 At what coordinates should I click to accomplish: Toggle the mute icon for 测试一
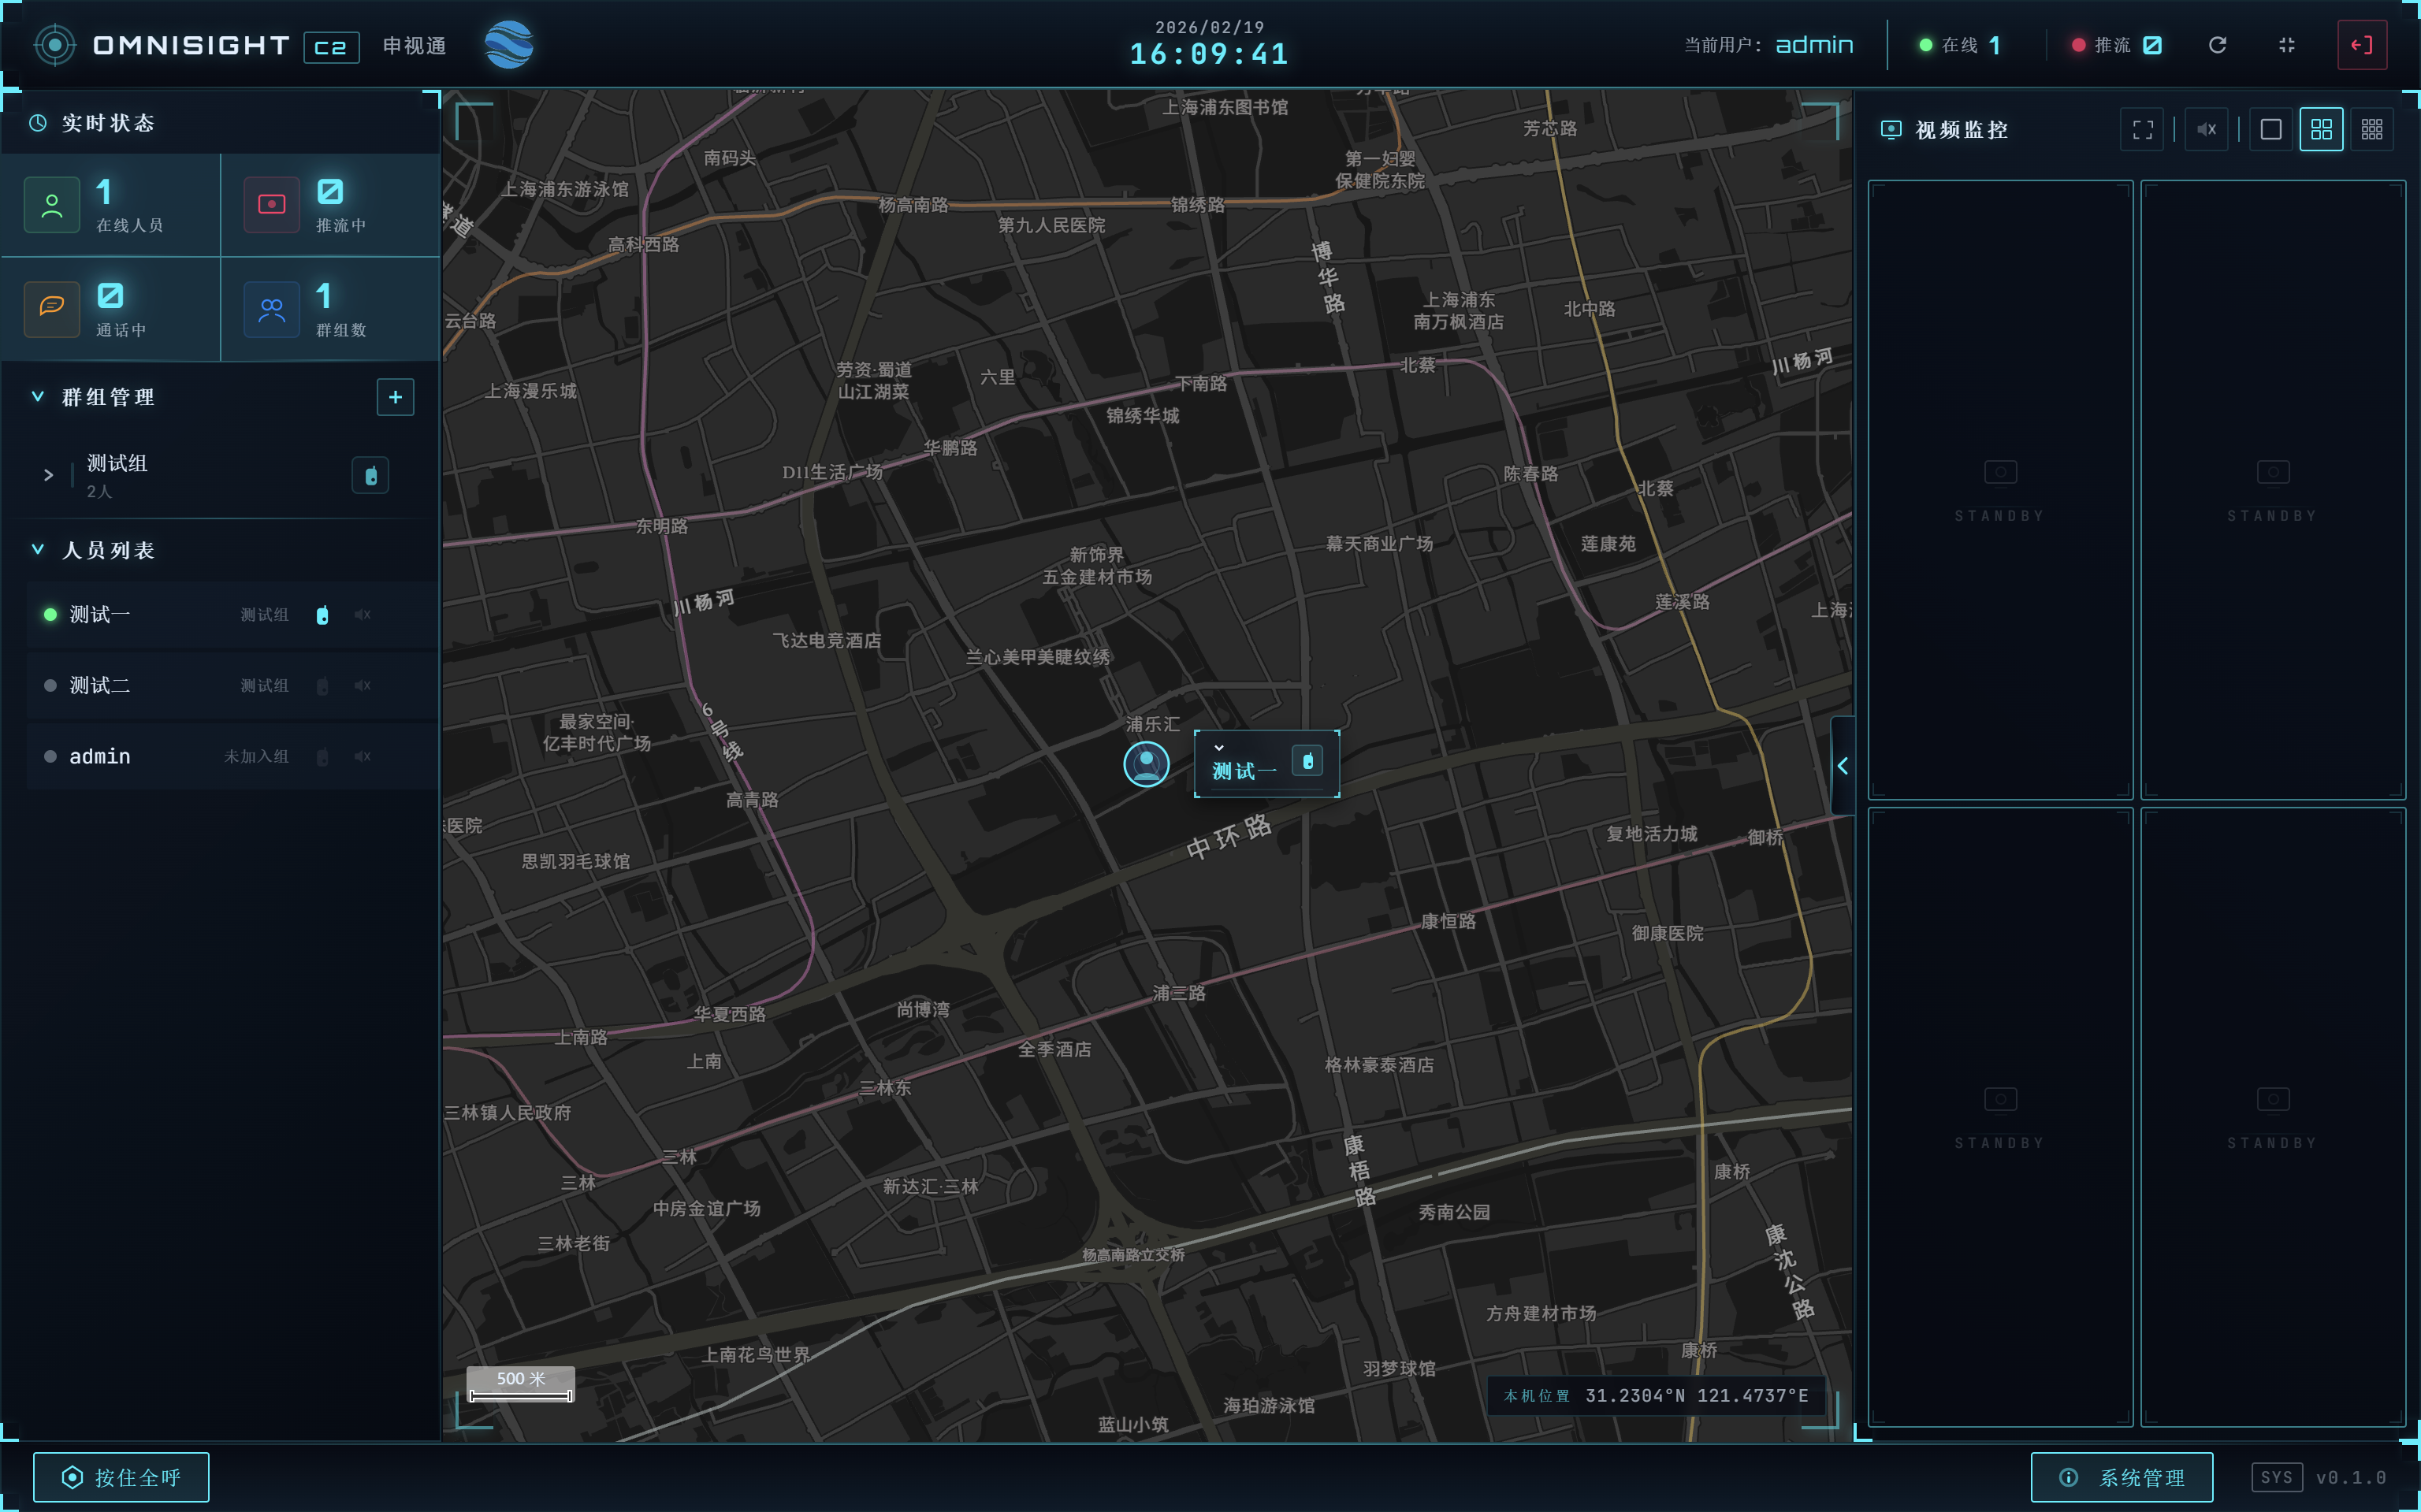click(x=362, y=615)
